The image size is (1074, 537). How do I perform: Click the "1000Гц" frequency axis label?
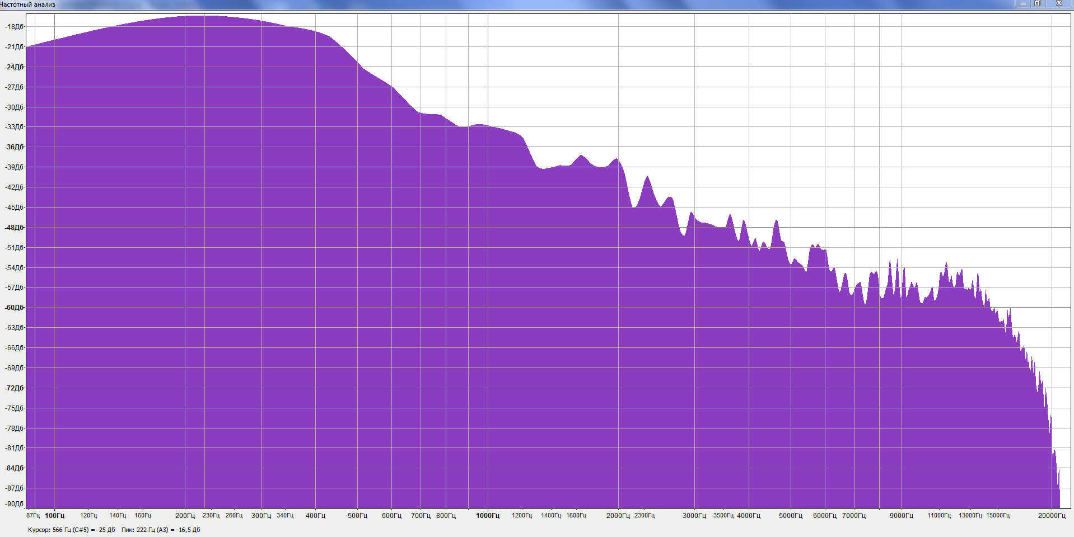coord(488,516)
